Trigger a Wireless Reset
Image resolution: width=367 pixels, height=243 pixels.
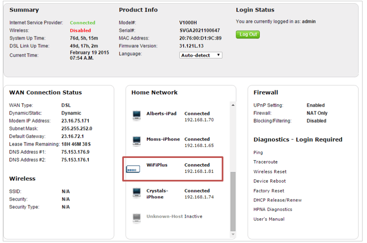[x=270, y=171]
